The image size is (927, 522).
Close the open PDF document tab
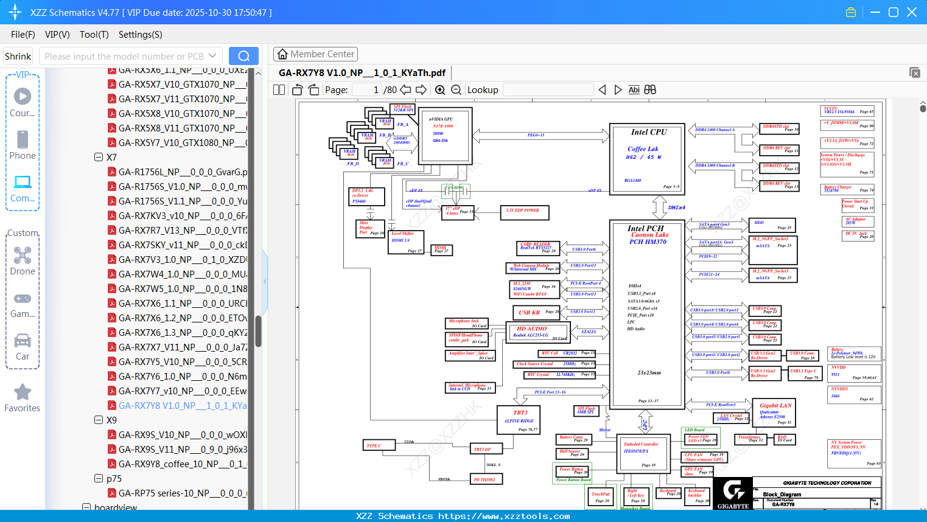pos(915,72)
